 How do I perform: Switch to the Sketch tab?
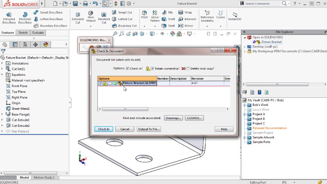[23, 32]
